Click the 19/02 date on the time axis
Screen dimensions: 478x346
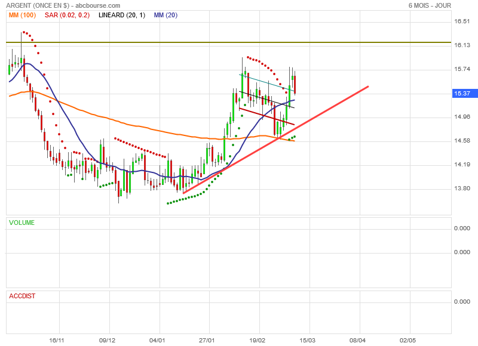point(258,340)
